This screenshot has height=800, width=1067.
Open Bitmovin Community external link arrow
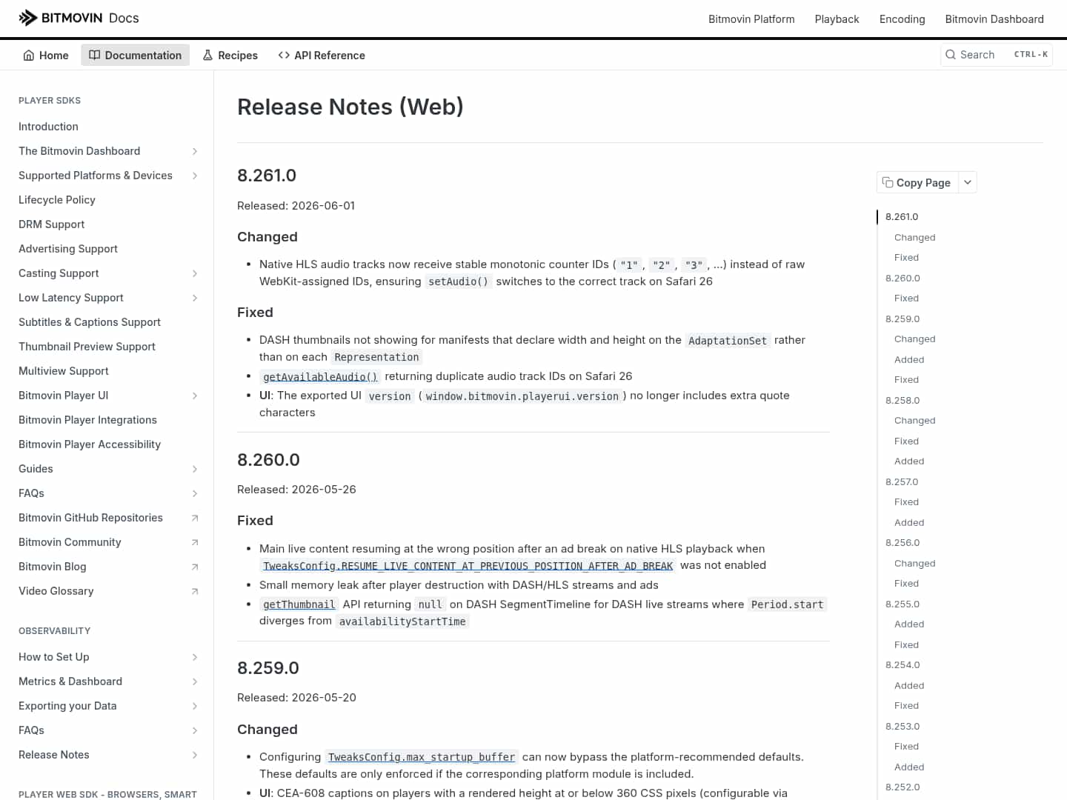coord(195,542)
